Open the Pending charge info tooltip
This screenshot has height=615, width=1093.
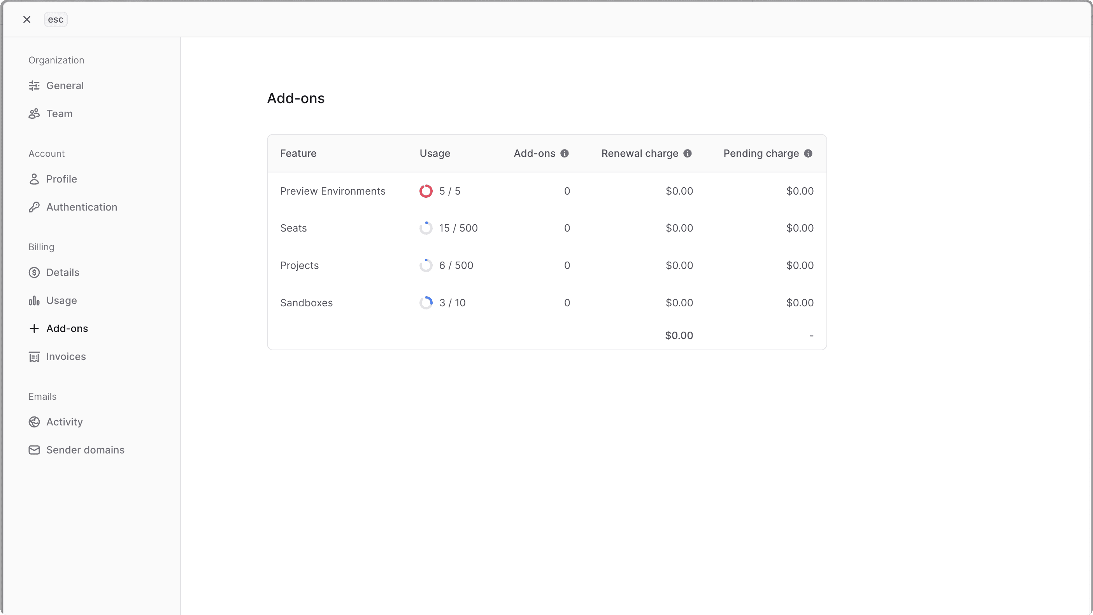(808, 154)
